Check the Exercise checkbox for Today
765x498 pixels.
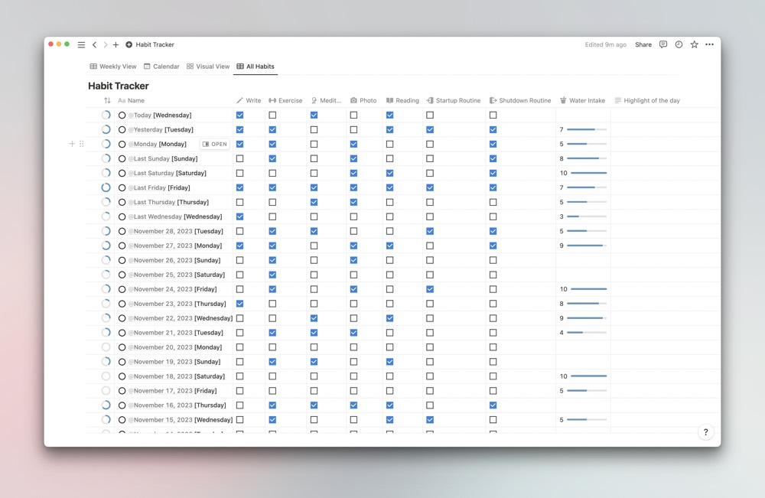click(x=272, y=115)
